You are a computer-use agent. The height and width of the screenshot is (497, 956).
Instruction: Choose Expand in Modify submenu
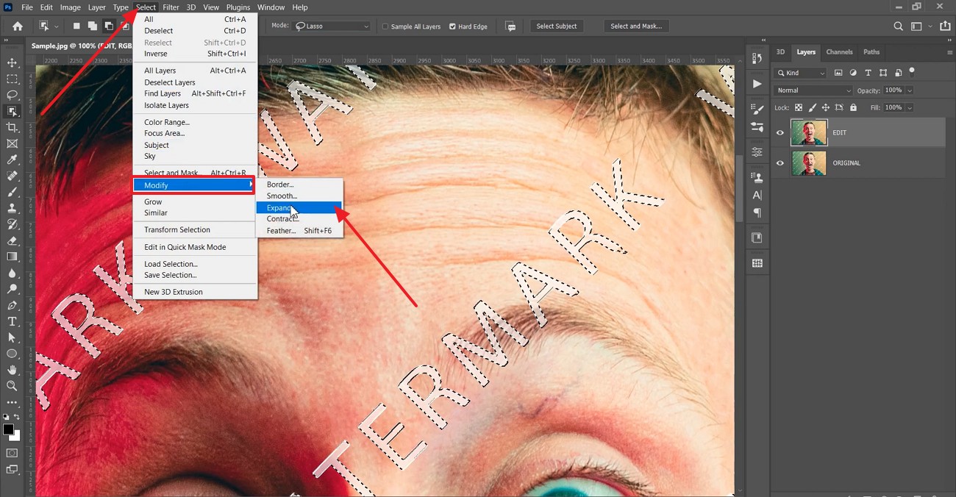coord(299,207)
